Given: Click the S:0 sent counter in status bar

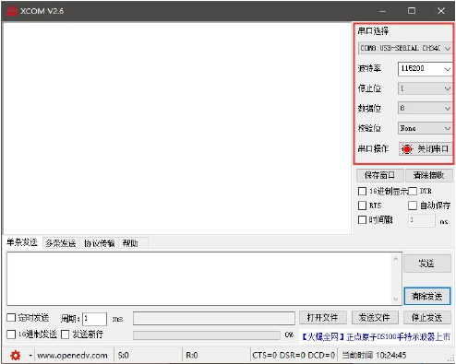Looking at the screenshot, I should pyautogui.click(x=124, y=356).
